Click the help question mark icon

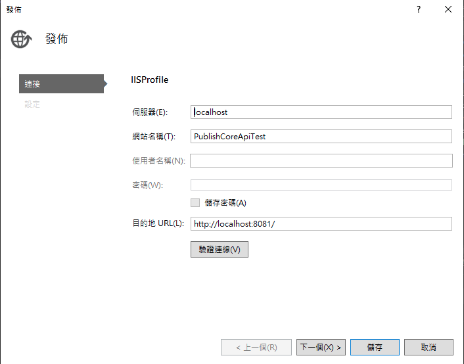click(x=419, y=9)
